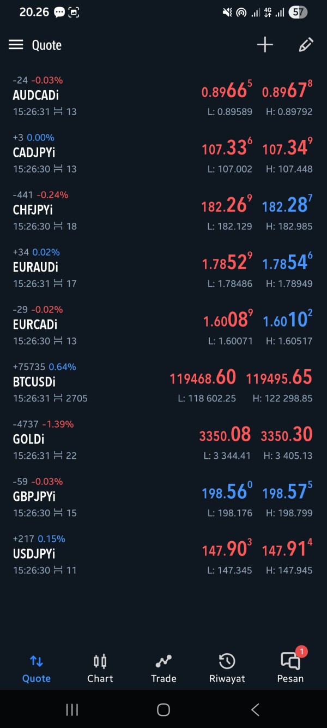Viewport: 327px width, 728px height.
Task: Select the Quote tab icon
Action: click(x=37, y=661)
